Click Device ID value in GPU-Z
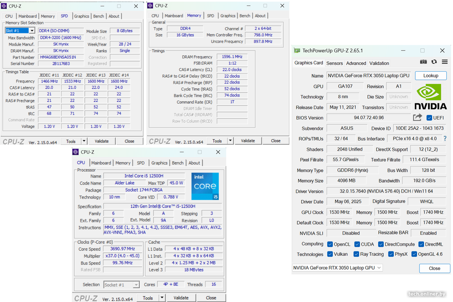The height and width of the screenshot is (302, 453). click(x=420, y=128)
